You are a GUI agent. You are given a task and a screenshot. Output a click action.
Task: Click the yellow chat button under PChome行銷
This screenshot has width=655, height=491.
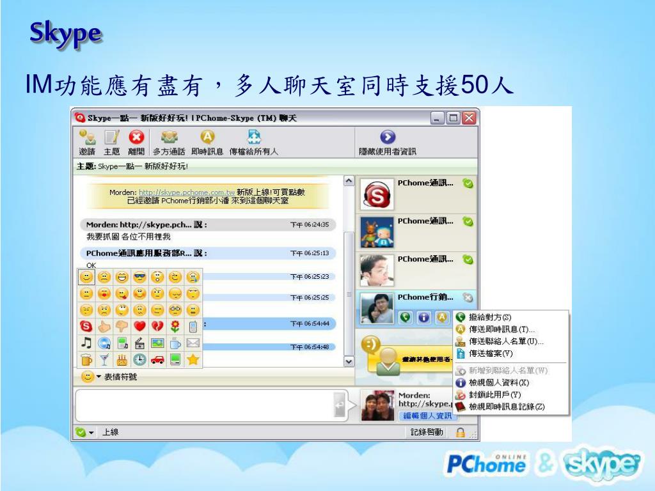[x=442, y=317]
